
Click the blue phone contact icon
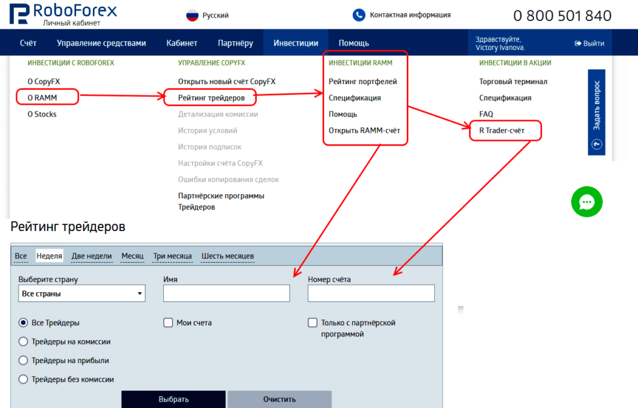coord(359,15)
